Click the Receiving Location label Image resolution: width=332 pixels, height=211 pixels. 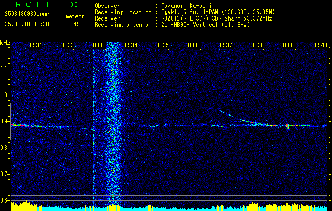(123, 12)
